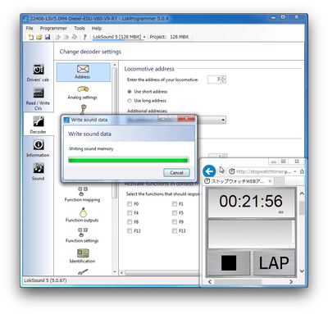328x314 pixels.
Task: Open the Read / Write CVs section
Action: tap(38, 99)
